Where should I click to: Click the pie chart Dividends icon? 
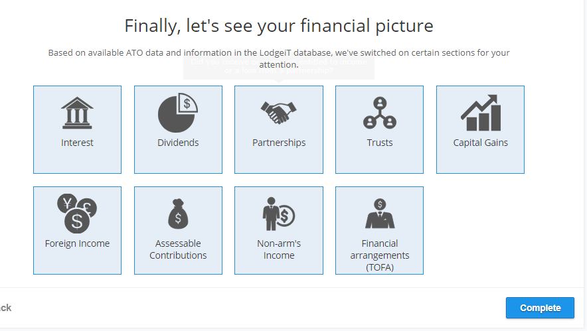pos(178,113)
